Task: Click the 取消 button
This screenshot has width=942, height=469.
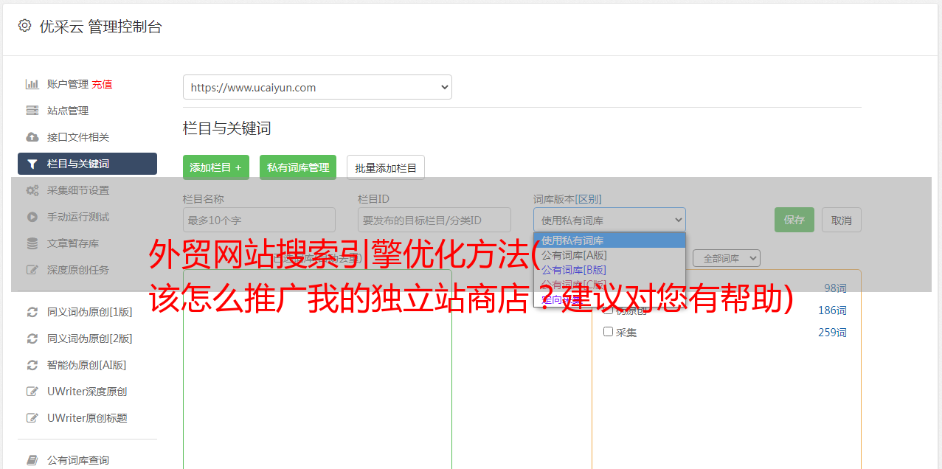Action: click(x=842, y=220)
